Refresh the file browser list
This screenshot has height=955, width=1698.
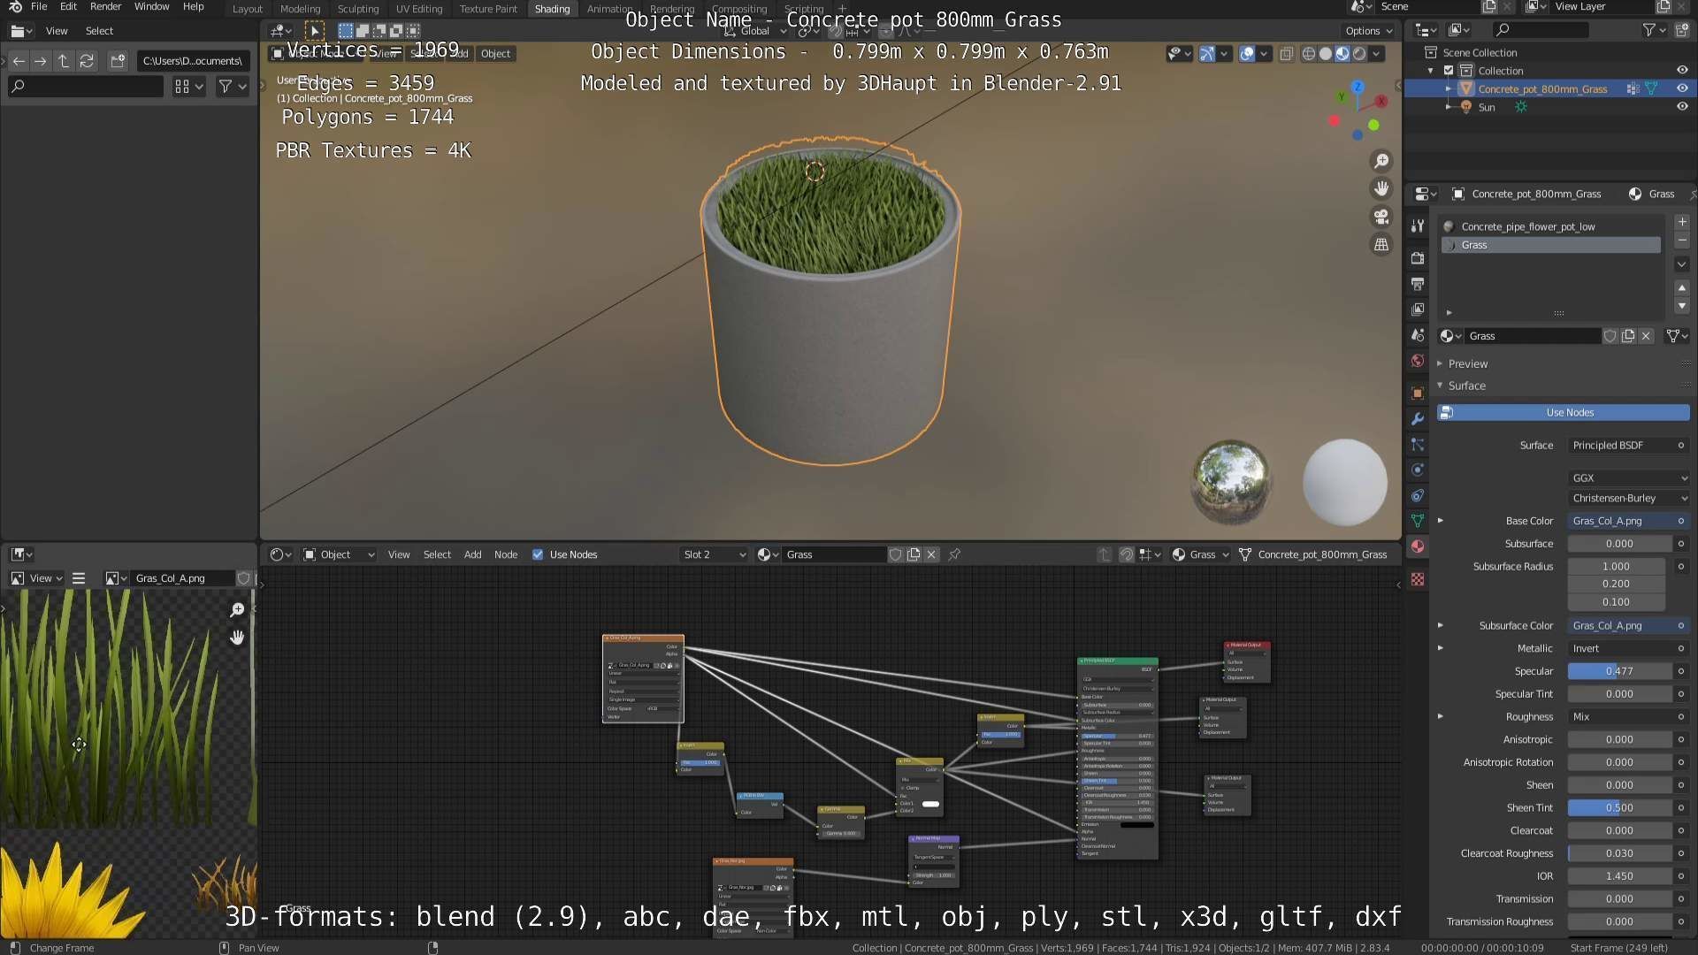coord(87,61)
